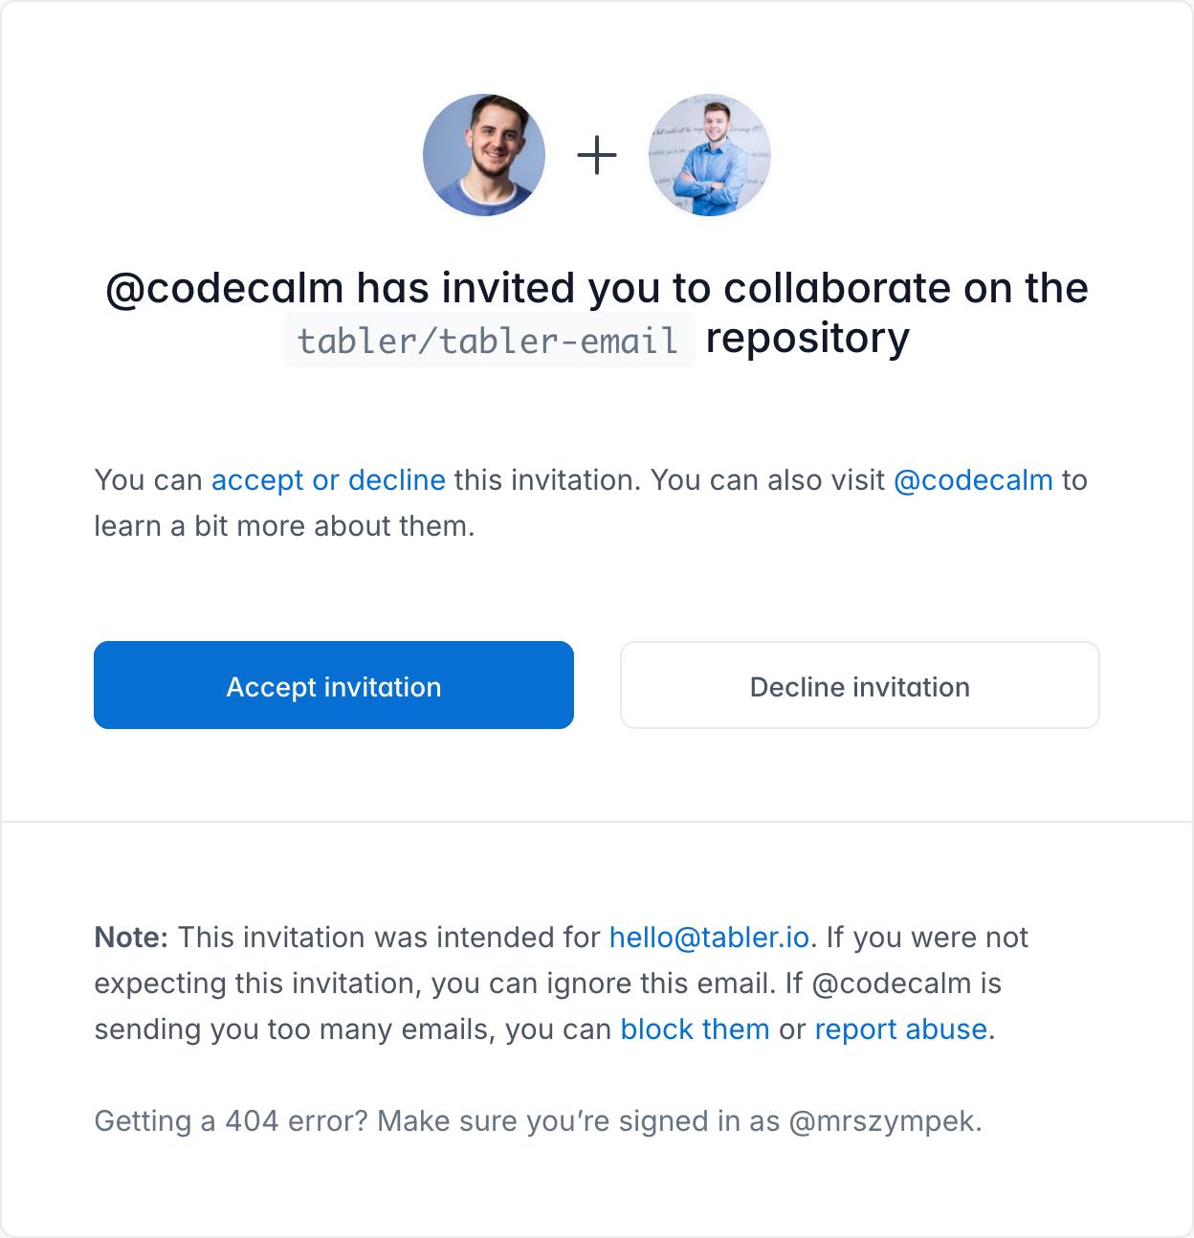The height and width of the screenshot is (1238, 1194).
Task: Open the hello@tabler.io email link
Action: [709, 938]
